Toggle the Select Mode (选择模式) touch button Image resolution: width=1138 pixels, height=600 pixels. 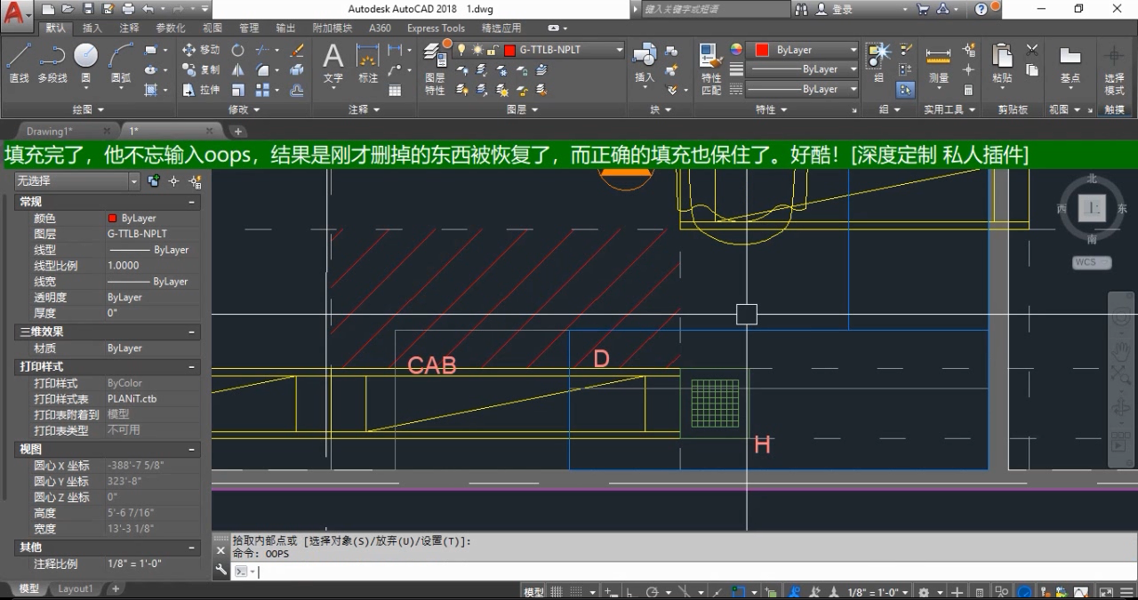(x=1114, y=69)
